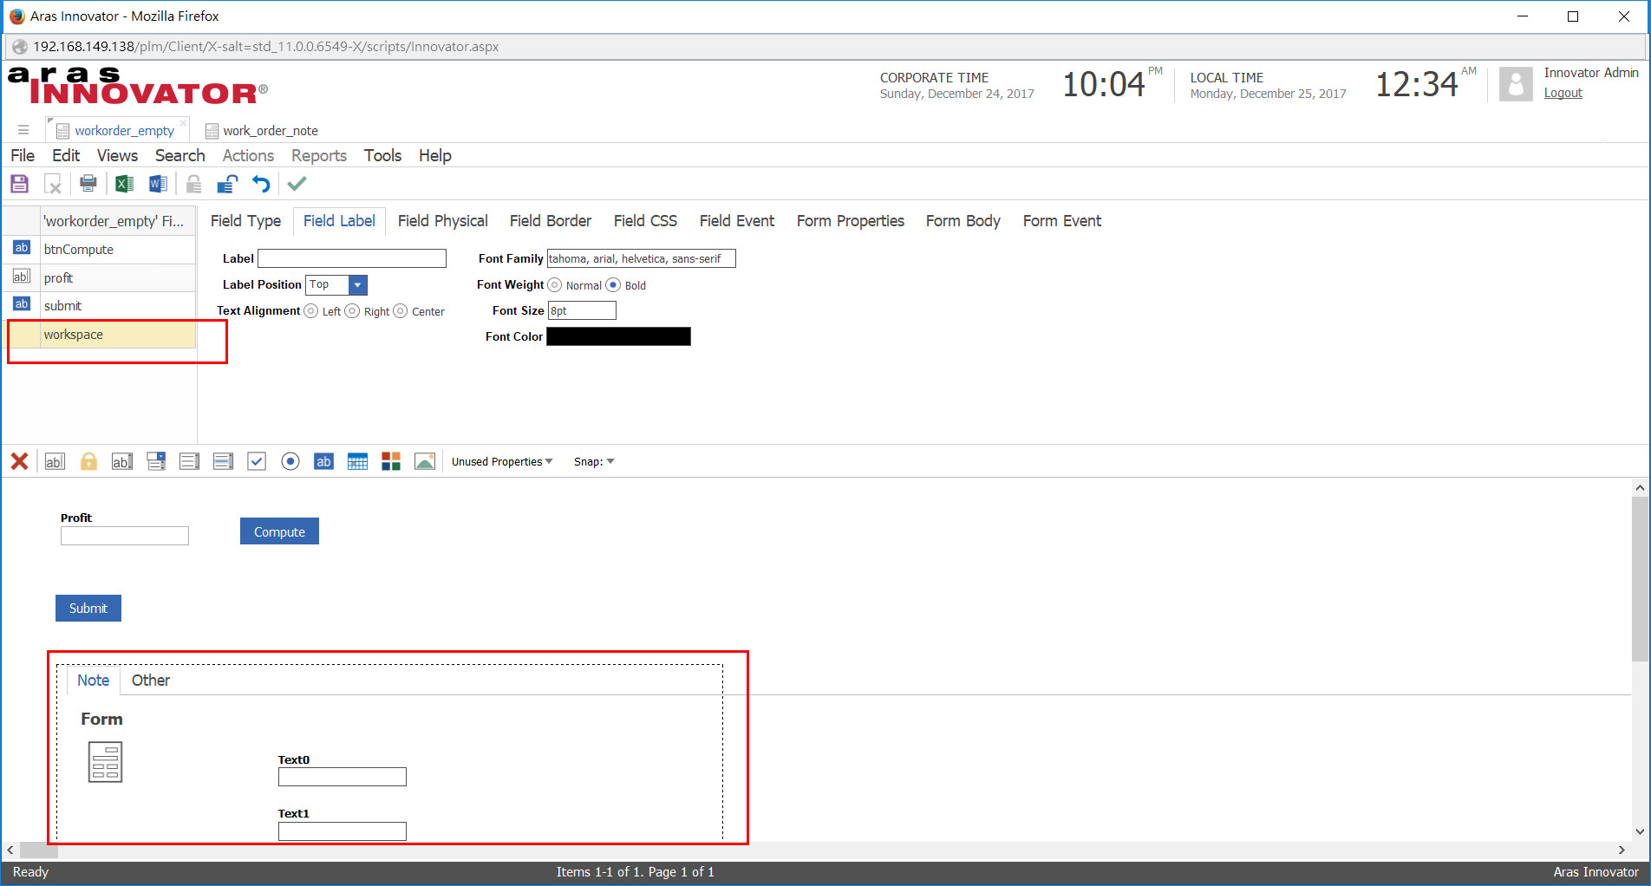Select Left text alignment radio
The width and height of the screenshot is (1651, 886).
[x=310, y=311]
